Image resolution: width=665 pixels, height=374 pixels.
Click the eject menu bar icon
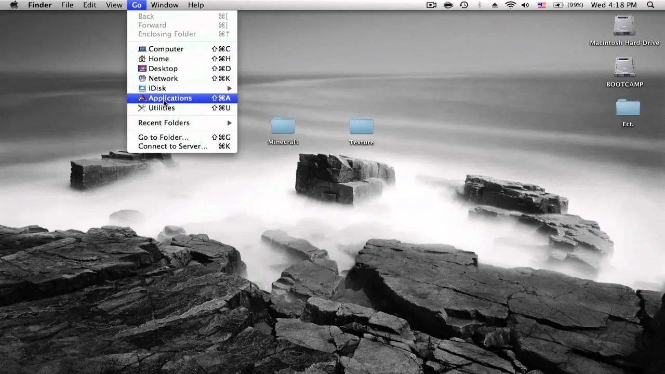click(495, 5)
